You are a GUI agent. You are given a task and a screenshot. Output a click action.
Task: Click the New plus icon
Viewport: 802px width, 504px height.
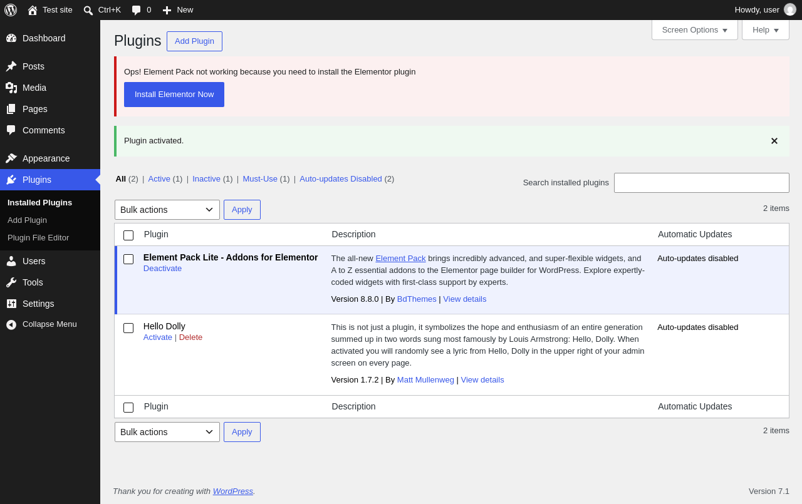tap(167, 10)
